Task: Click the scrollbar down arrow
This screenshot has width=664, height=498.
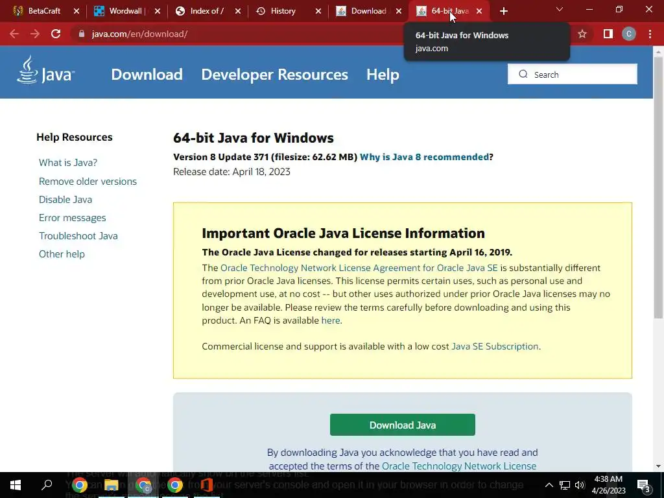Action: [x=658, y=466]
